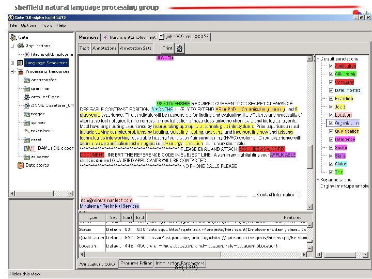Toggle the Date Posted annotation checkbox

pos(331,90)
